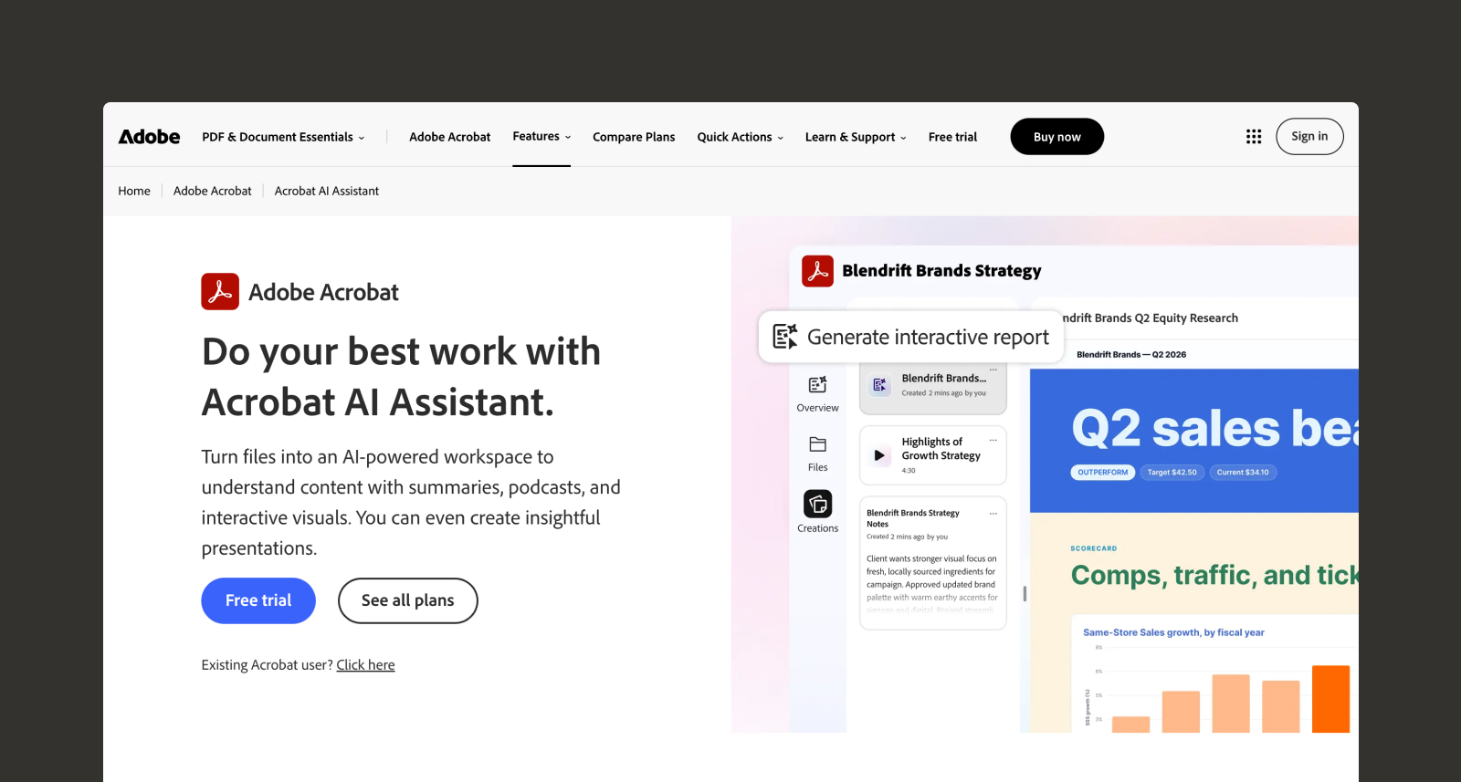Click Free trial in the navigation bar

(x=952, y=137)
